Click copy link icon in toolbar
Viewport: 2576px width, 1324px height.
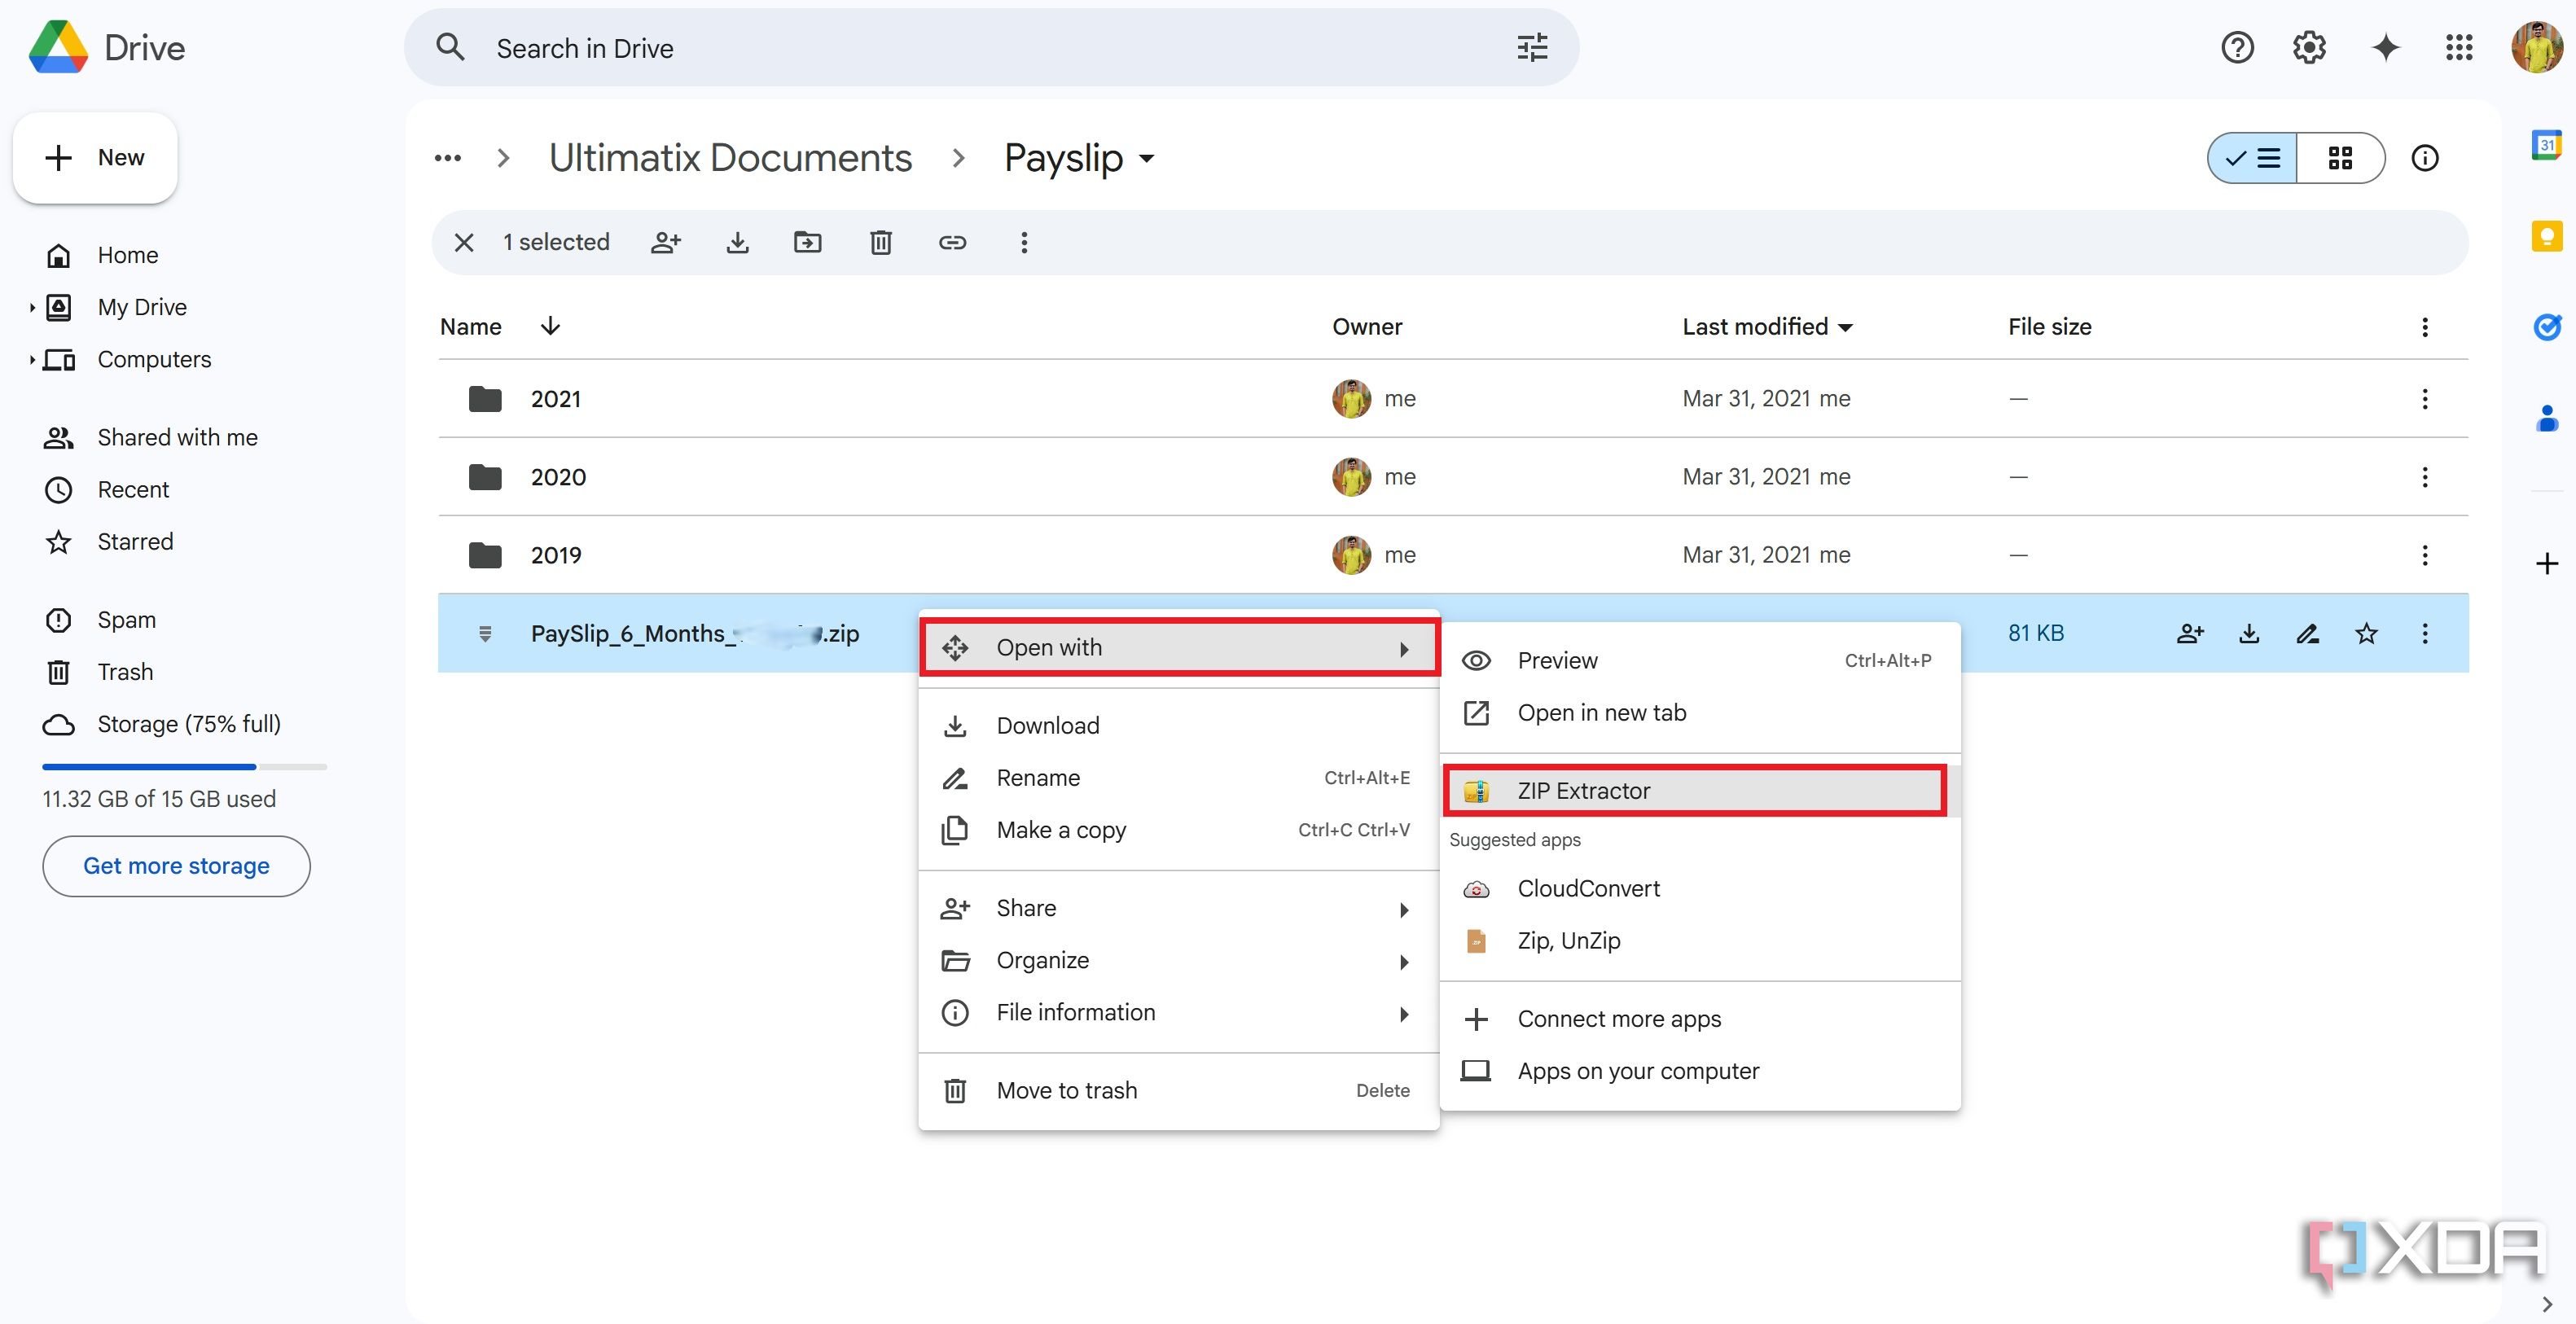pos(952,242)
